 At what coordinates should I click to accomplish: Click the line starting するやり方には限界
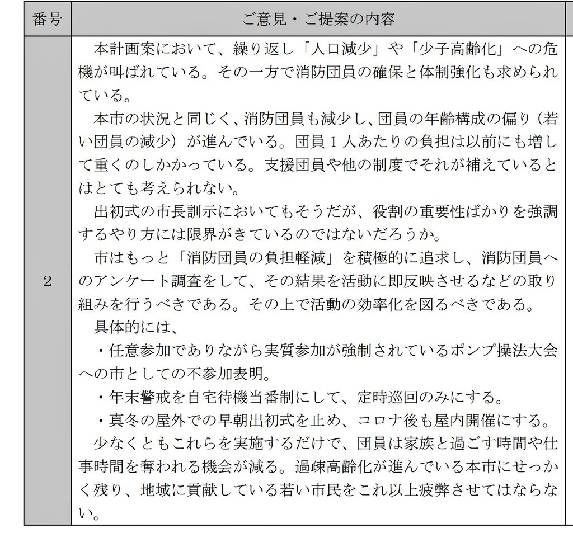click(260, 235)
